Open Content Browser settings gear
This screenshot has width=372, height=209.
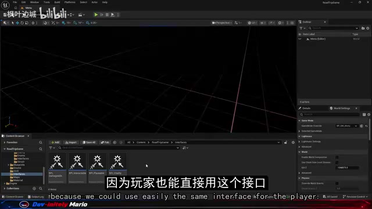tap(293, 142)
